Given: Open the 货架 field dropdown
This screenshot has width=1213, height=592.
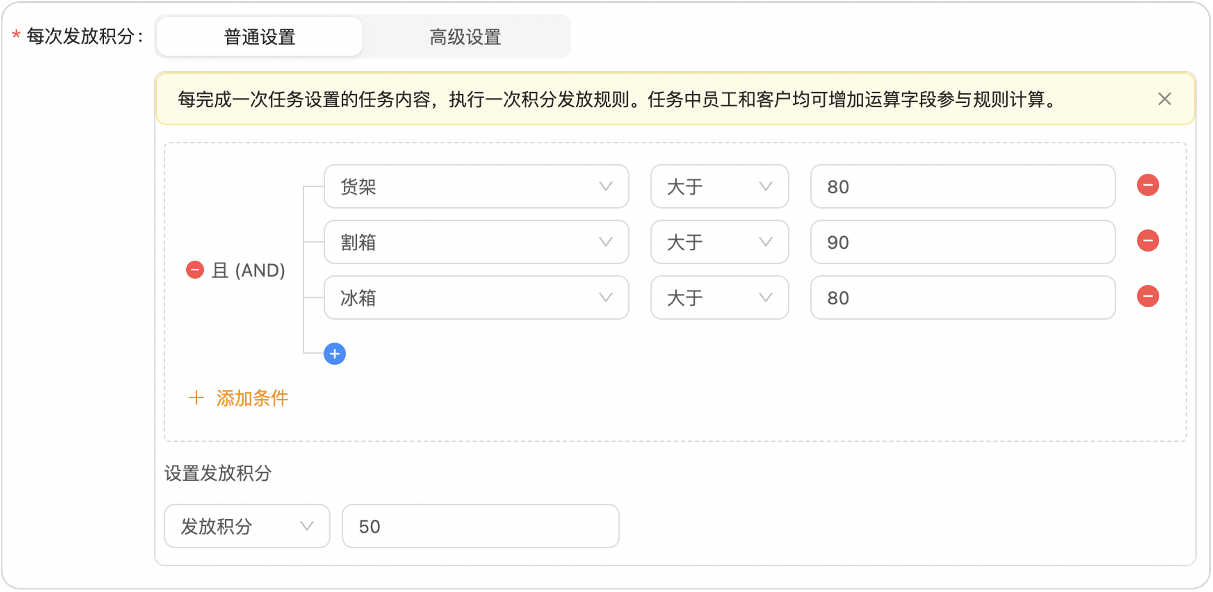Looking at the screenshot, I should pyautogui.click(x=476, y=187).
